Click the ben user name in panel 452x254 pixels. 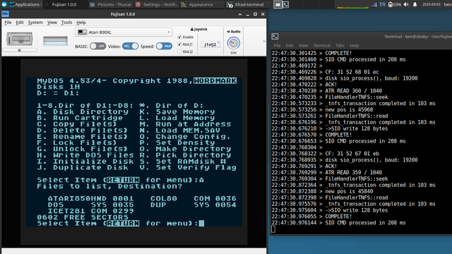(448, 4)
